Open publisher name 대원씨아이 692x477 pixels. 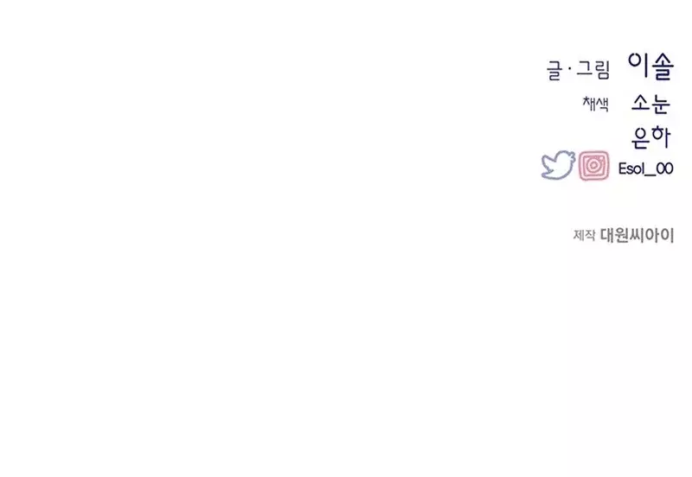pyautogui.click(x=637, y=235)
